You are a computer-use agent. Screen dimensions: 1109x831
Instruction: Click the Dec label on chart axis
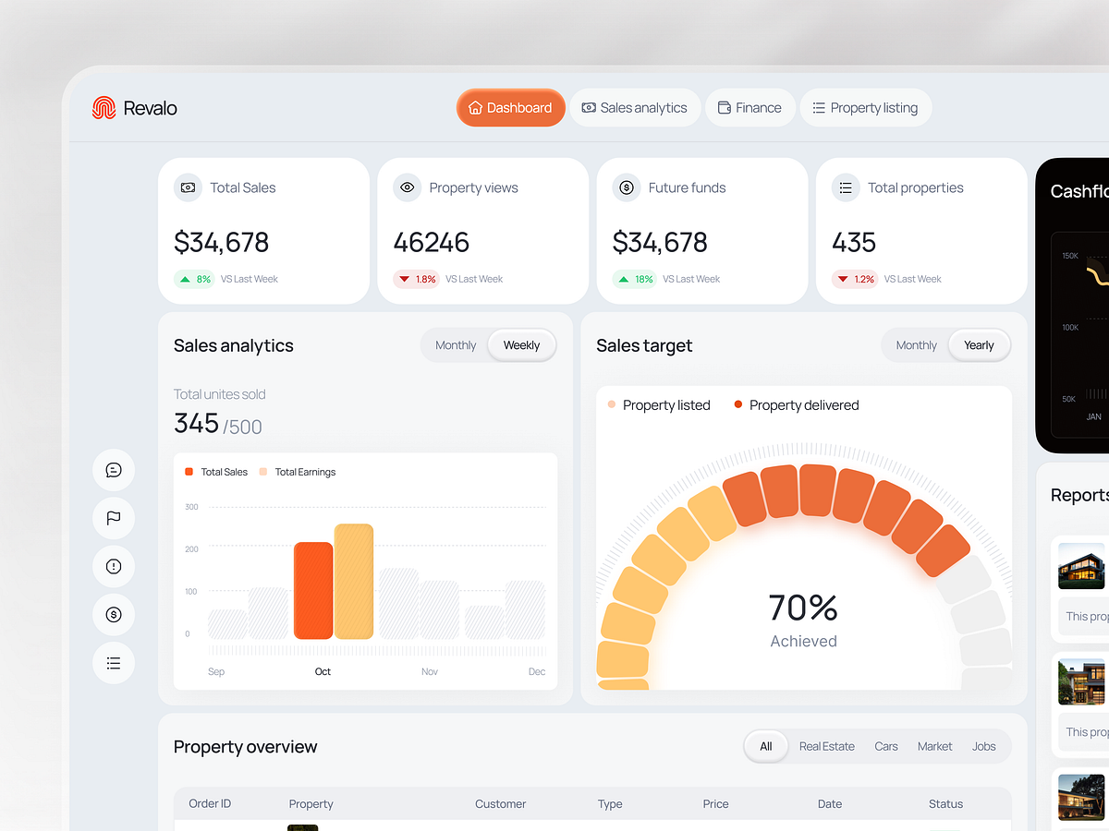click(x=537, y=671)
